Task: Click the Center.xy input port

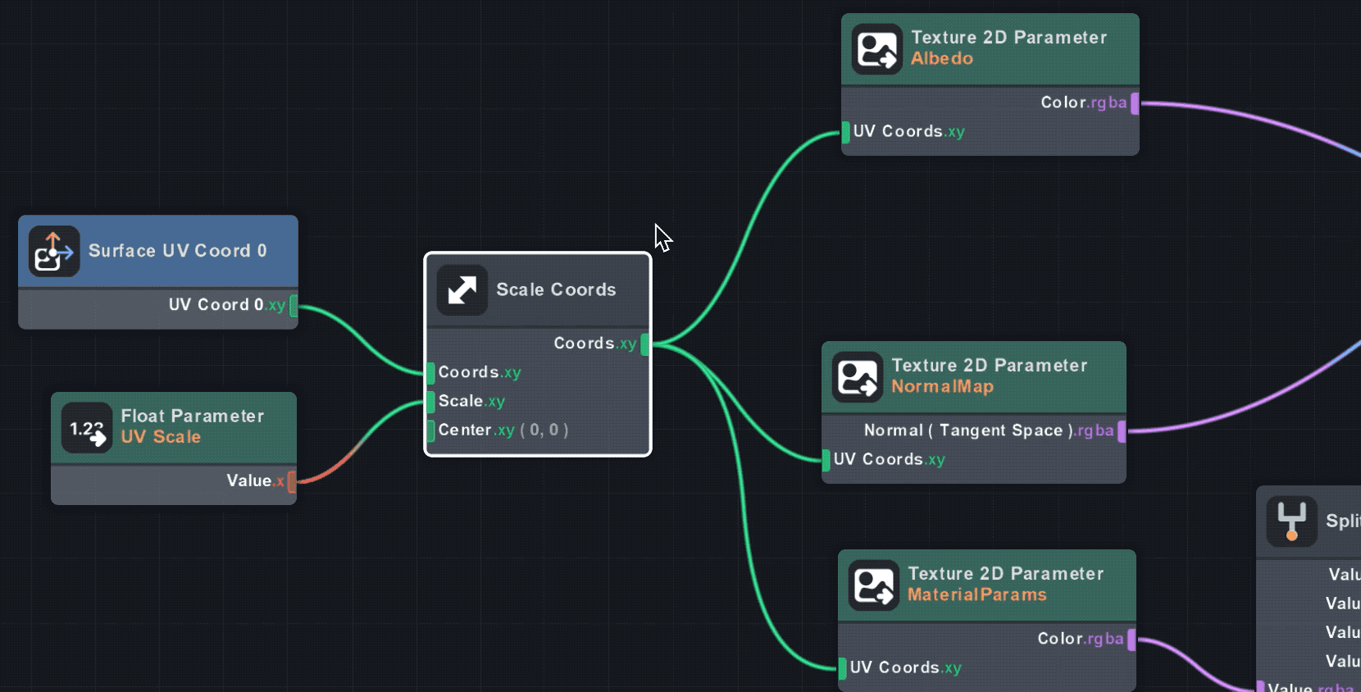Action: tap(430, 430)
